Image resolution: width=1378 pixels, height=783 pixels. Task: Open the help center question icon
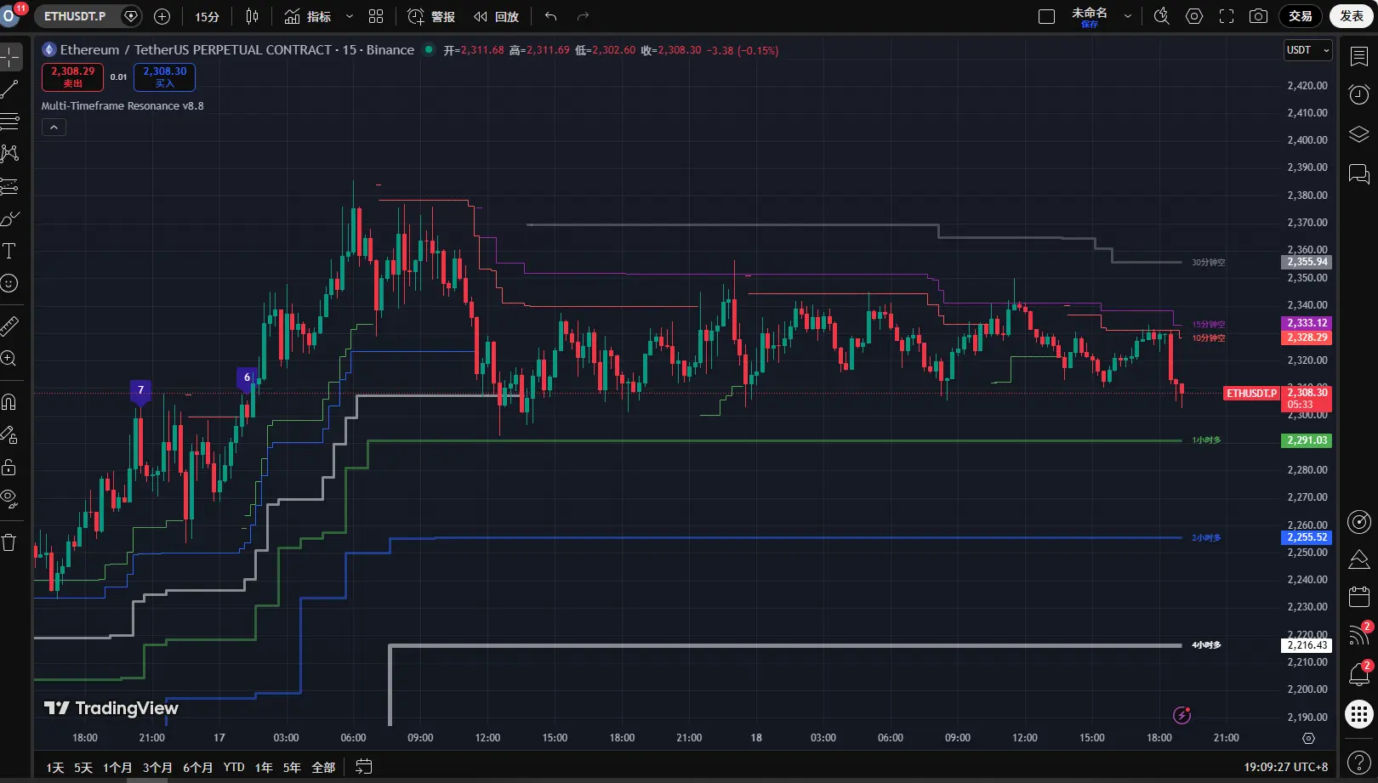[1359, 762]
